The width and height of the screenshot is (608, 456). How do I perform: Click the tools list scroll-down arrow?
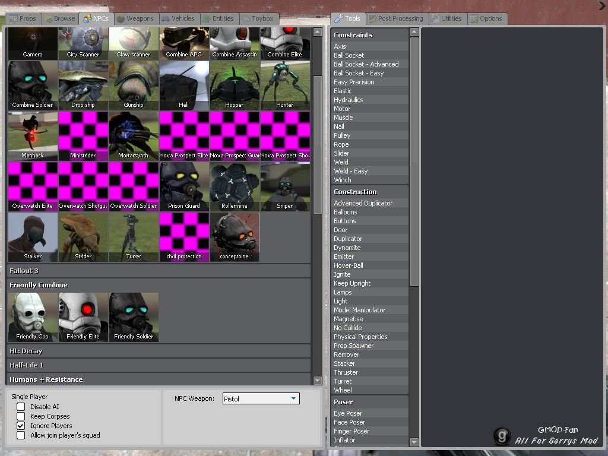click(414, 442)
